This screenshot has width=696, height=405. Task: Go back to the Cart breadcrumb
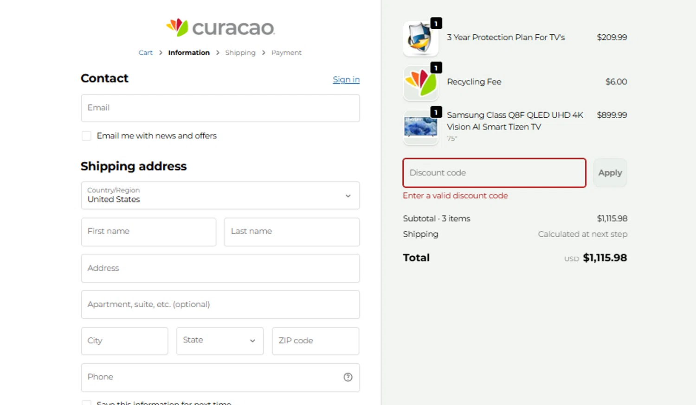point(146,53)
